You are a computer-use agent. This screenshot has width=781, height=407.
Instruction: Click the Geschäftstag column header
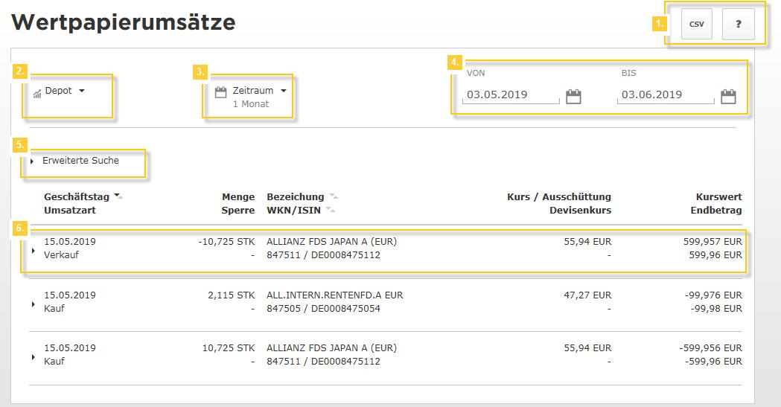pyautogui.click(x=77, y=197)
